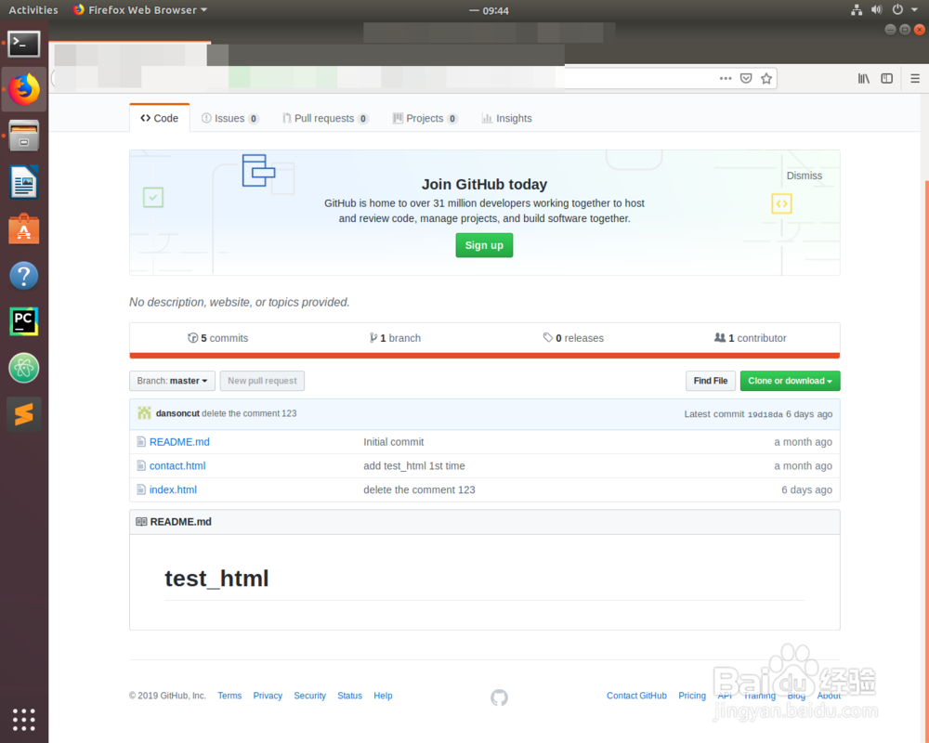
Task: Open the footer Privacy link
Action: coord(268,696)
